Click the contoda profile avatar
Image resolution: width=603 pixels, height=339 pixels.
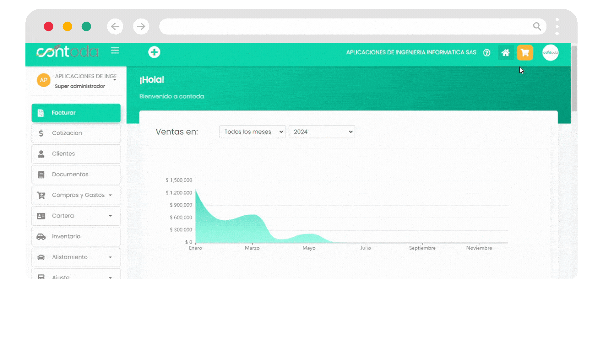click(550, 53)
